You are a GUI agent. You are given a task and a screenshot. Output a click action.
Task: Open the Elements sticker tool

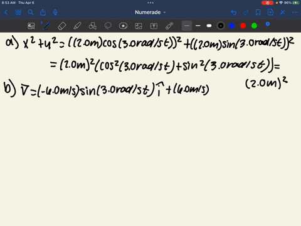tap(123, 26)
